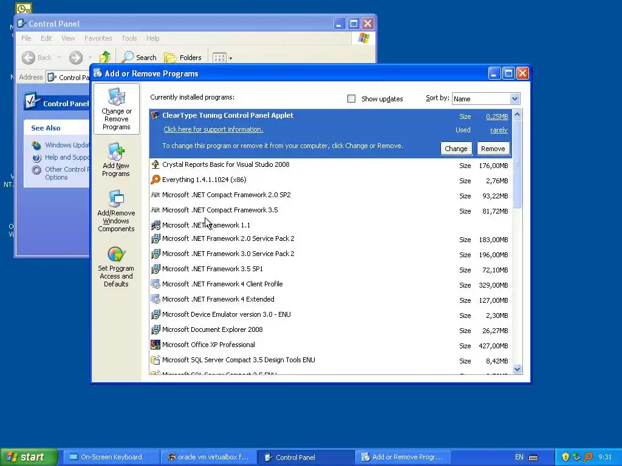Click Microsoft Device Emulator icon

click(x=155, y=314)
